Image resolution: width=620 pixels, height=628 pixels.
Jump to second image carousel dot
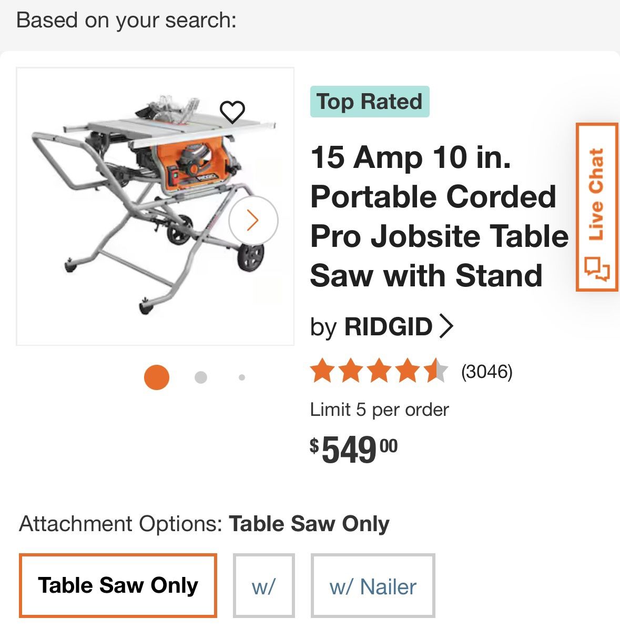200,377
